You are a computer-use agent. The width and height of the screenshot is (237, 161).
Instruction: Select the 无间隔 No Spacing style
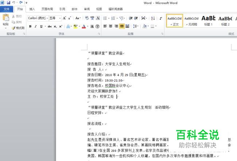click(191, 21)
